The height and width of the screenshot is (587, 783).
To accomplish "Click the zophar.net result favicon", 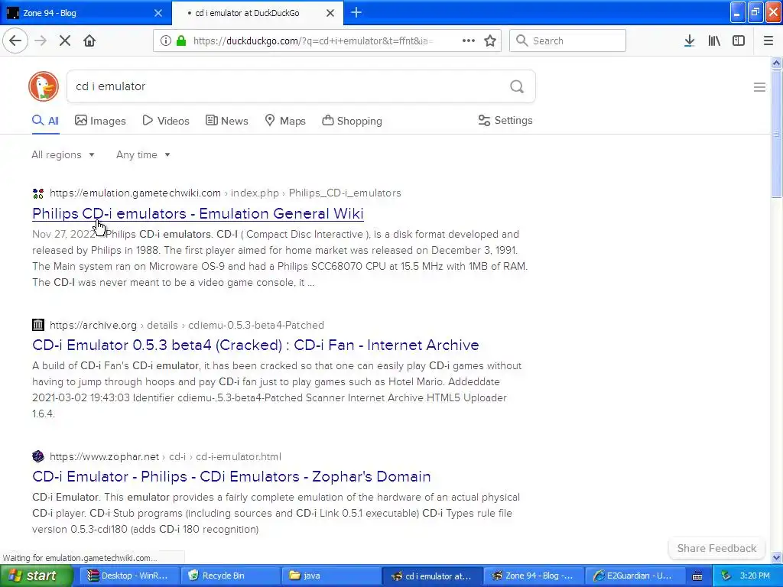I will [x=38, y=456].
